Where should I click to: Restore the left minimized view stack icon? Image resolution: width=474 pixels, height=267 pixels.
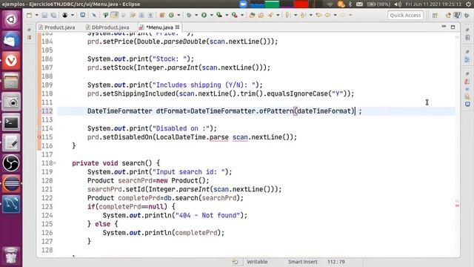pos(30,30)
